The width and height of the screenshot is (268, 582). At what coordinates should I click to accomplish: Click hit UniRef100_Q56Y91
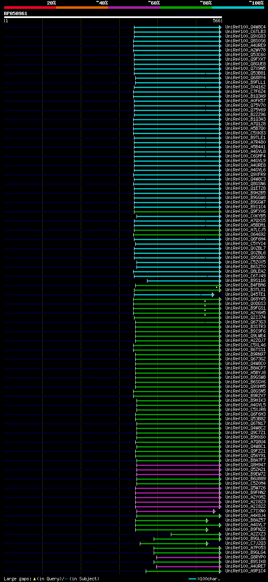(245, 455)
